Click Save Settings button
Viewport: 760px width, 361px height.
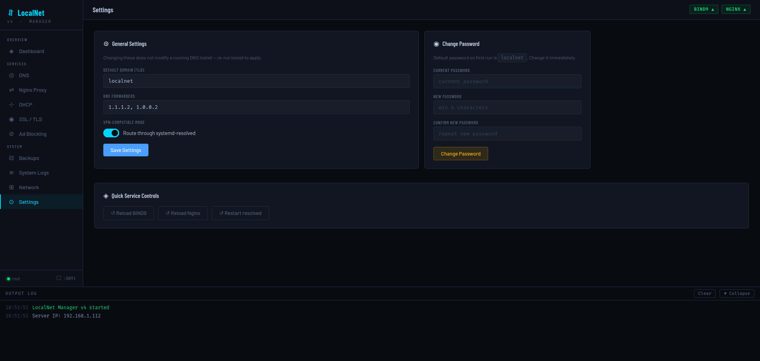click(x=126, y=150)
